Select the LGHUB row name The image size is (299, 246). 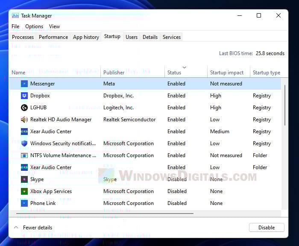coord(38,108)
